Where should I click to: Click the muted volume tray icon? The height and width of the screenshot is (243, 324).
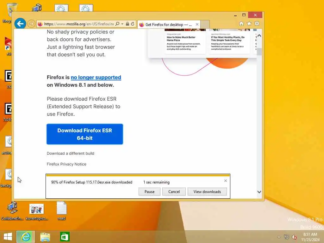click(x=294, y=237)
